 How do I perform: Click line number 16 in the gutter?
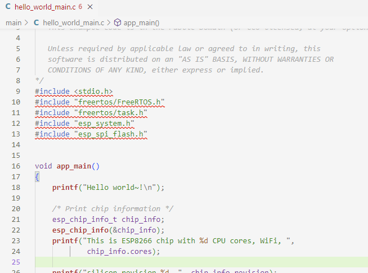coord(15,166)
